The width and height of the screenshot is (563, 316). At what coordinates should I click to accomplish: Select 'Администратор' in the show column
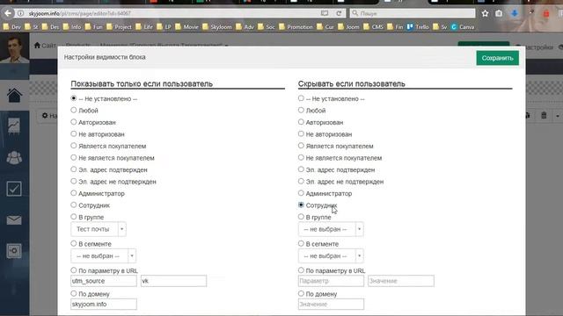[x=74, y=193]
